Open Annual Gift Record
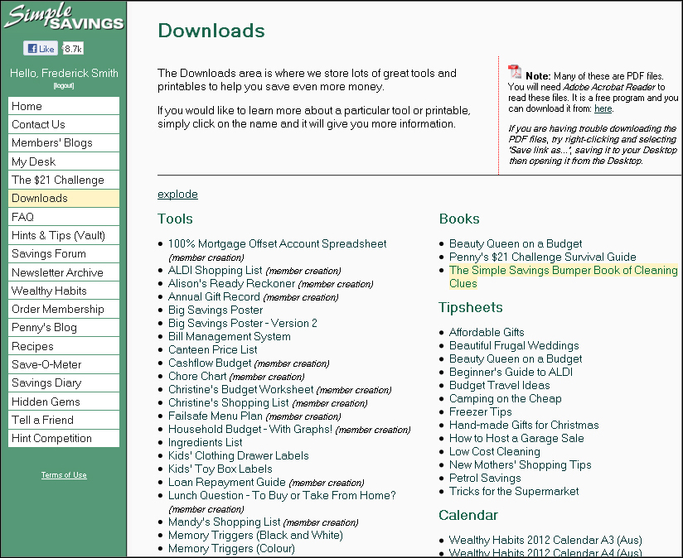This screenshot has width=683, height=558. pyautogui.click(x=214, y=296)
